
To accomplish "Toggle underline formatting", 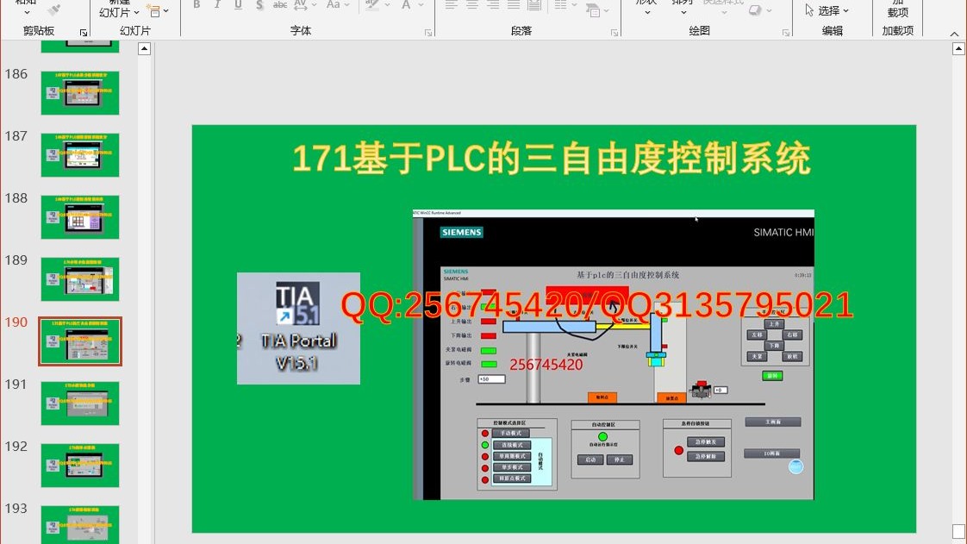I will (238, 5).
